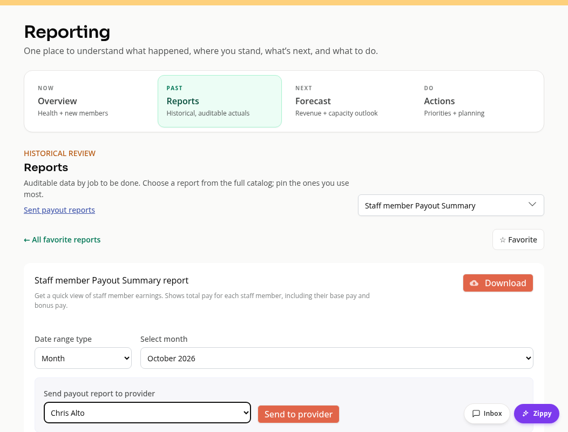Click the chat bubble icon in the Inbox button

click(476, 414)
